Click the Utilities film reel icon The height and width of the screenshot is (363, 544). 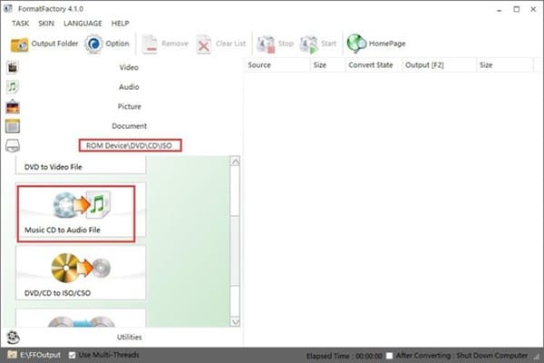[x=13, y=337]
